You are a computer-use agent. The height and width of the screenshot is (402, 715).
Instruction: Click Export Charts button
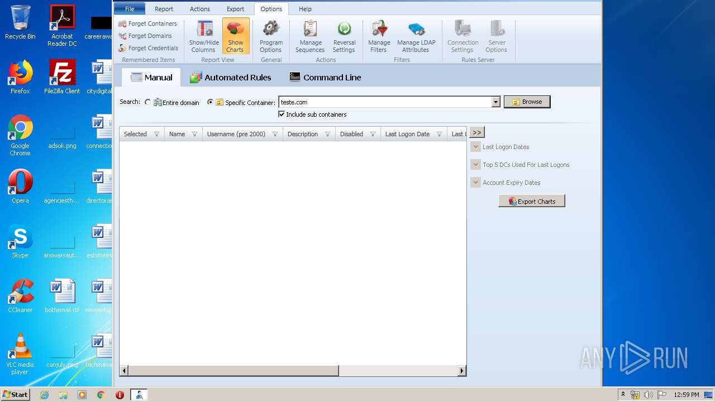(531, 201)
